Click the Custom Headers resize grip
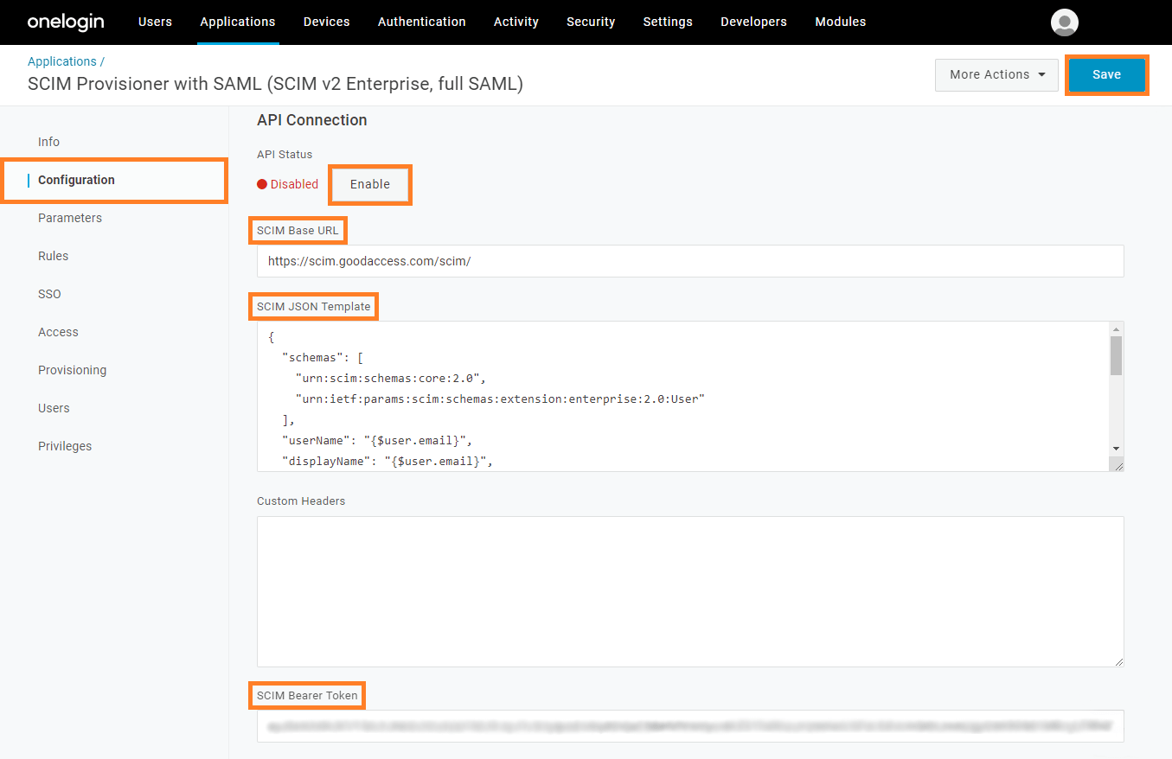Viewport: 1172px width, 759px height. [1118, 660]
